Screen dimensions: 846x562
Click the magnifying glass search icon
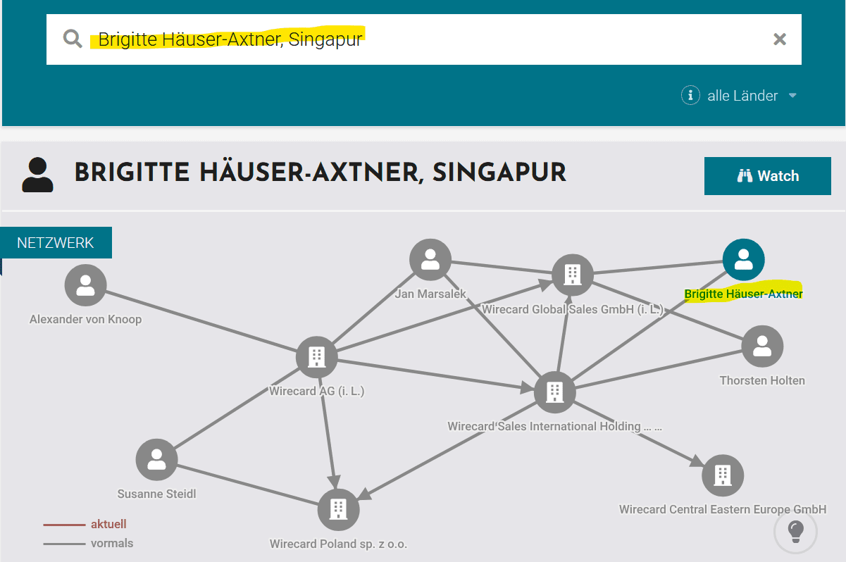(x=73, y=38)
